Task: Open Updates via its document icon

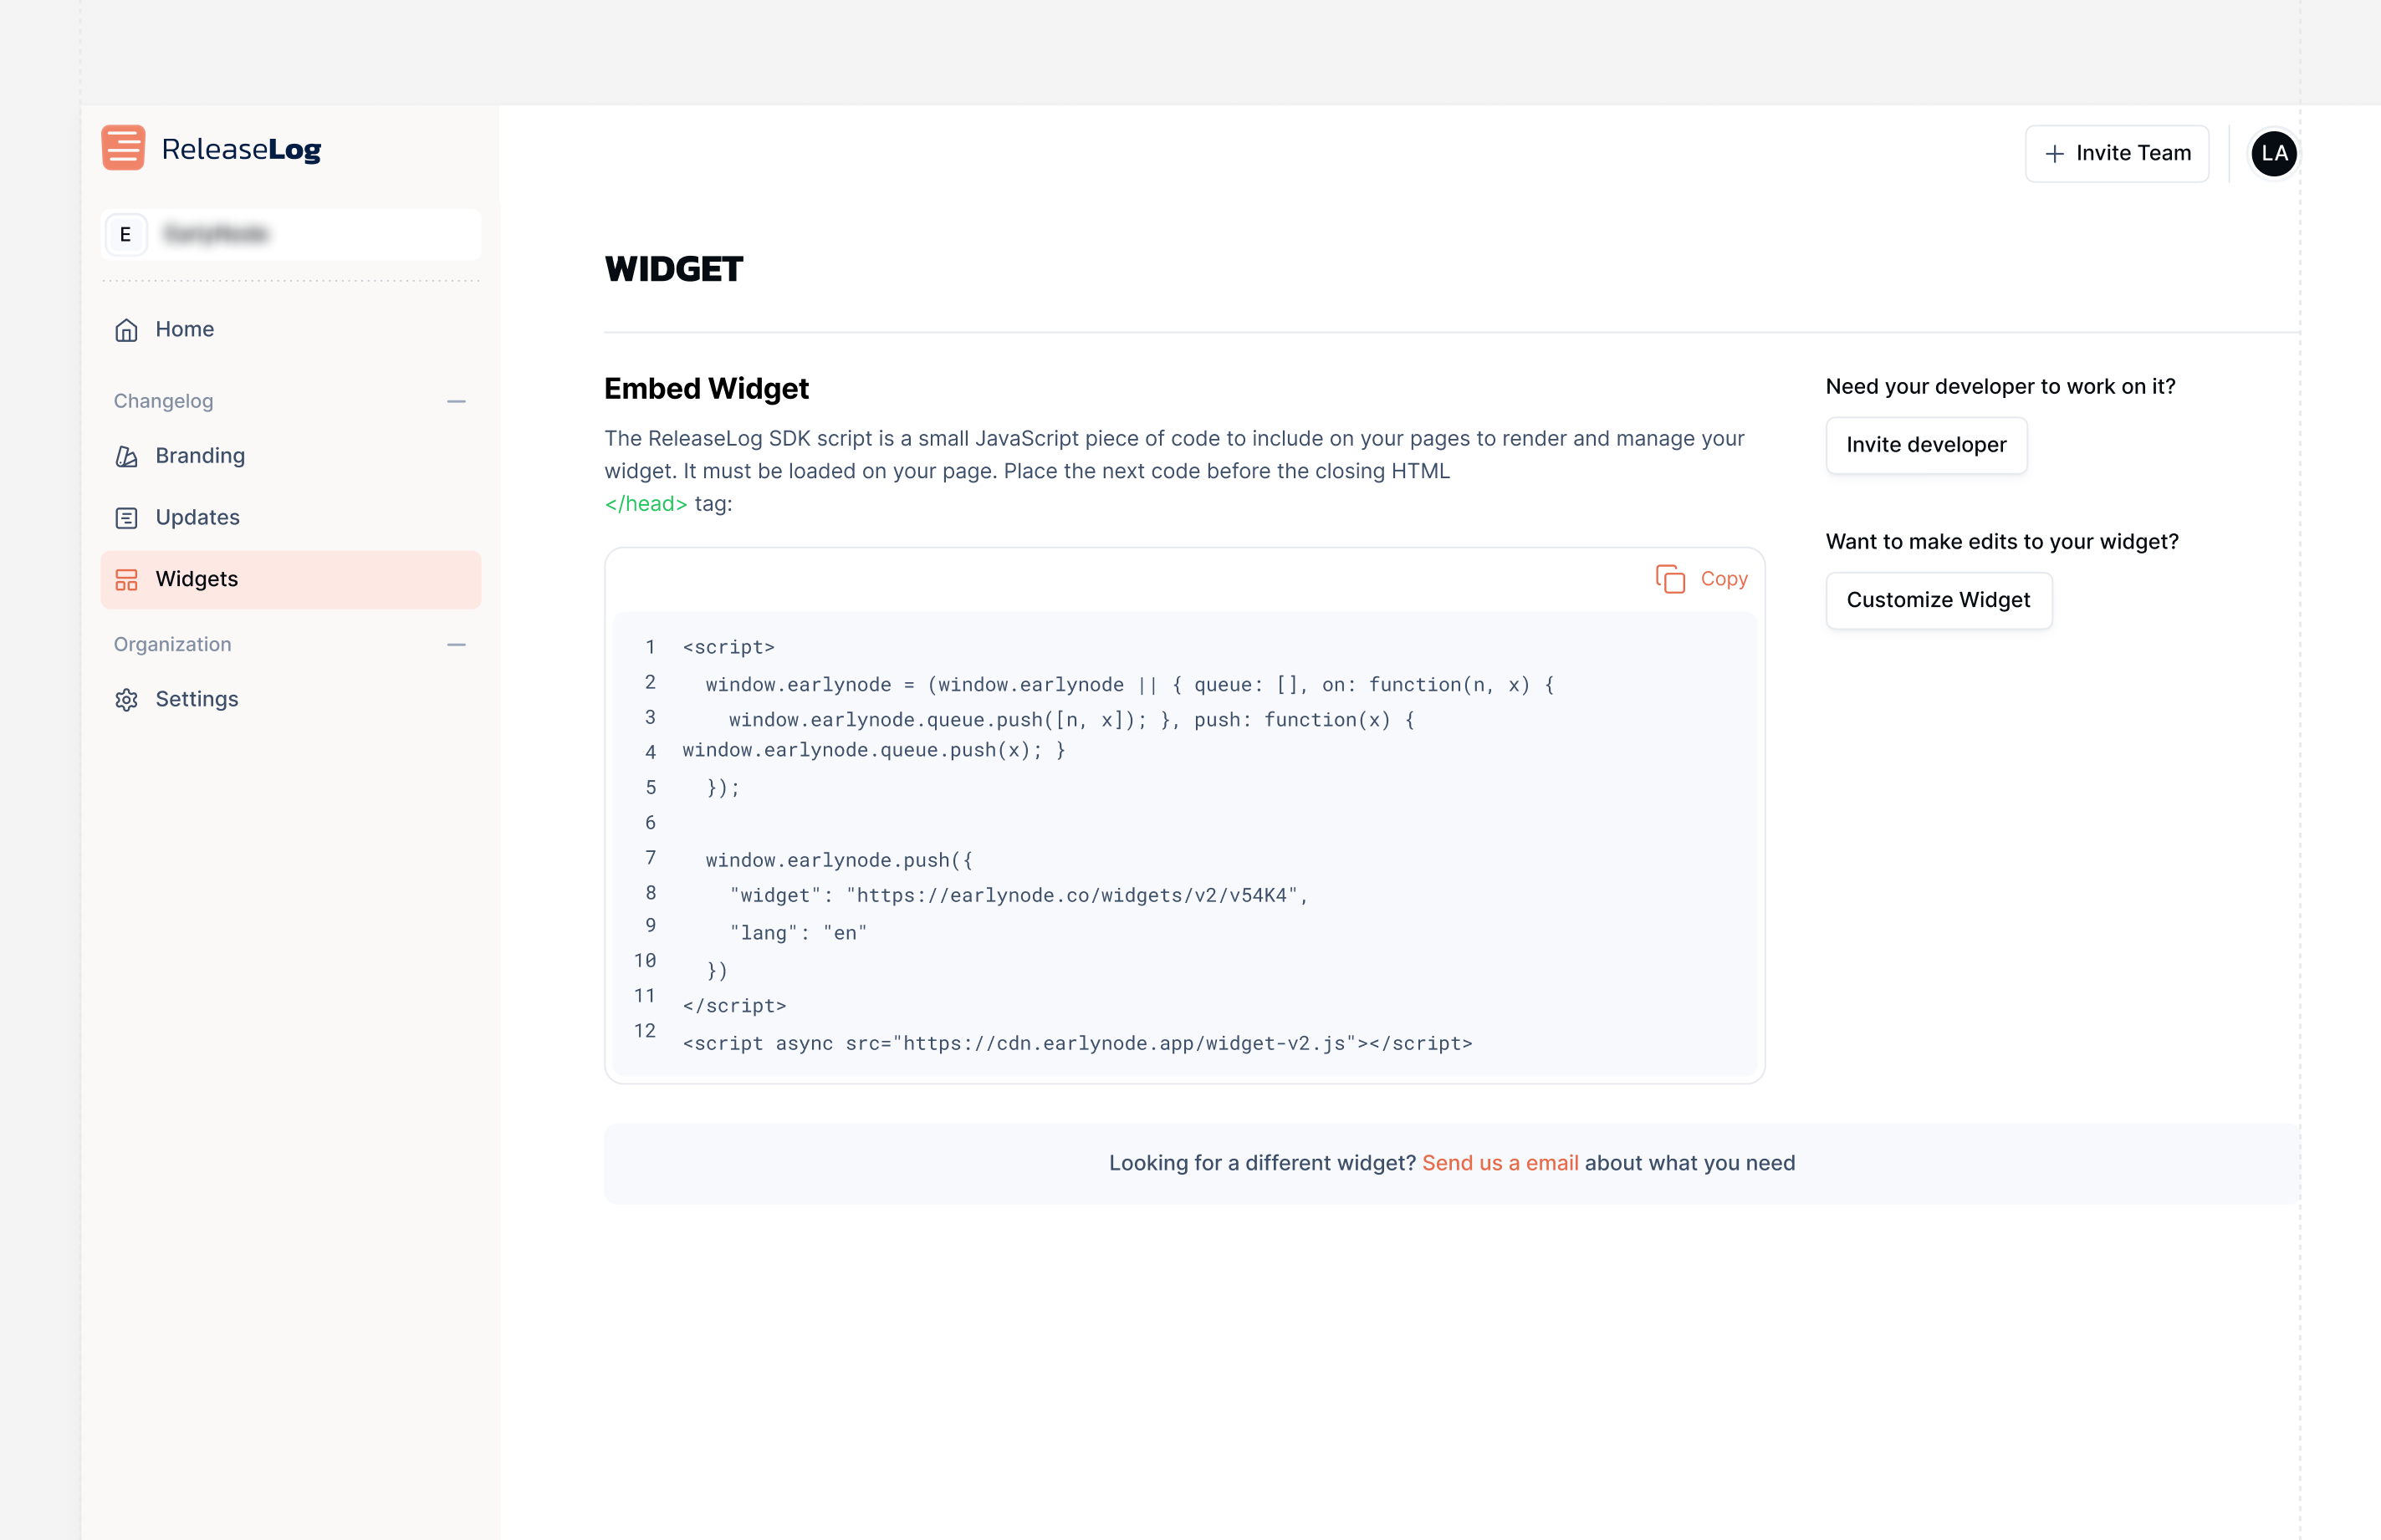Action: click(127, 517)
